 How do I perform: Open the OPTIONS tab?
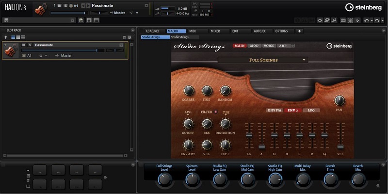pyautogui.click(x=281, y=31)
